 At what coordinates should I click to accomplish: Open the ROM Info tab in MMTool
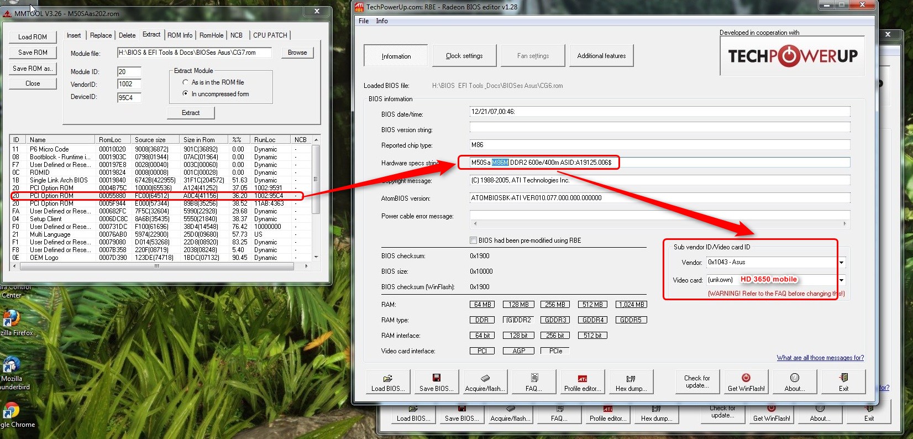click(180, 35)
